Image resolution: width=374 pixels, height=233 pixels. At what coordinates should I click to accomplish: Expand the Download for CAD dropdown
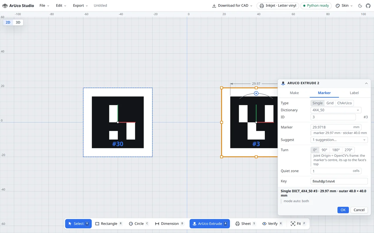click(x=232, y=6)
